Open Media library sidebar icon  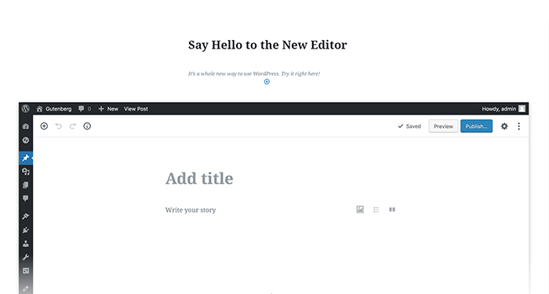coord(26,171)
